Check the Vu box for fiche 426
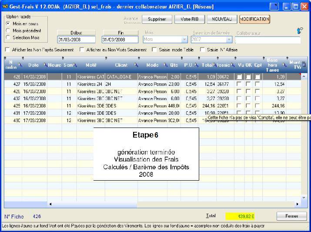 click(x=239, y=77)
